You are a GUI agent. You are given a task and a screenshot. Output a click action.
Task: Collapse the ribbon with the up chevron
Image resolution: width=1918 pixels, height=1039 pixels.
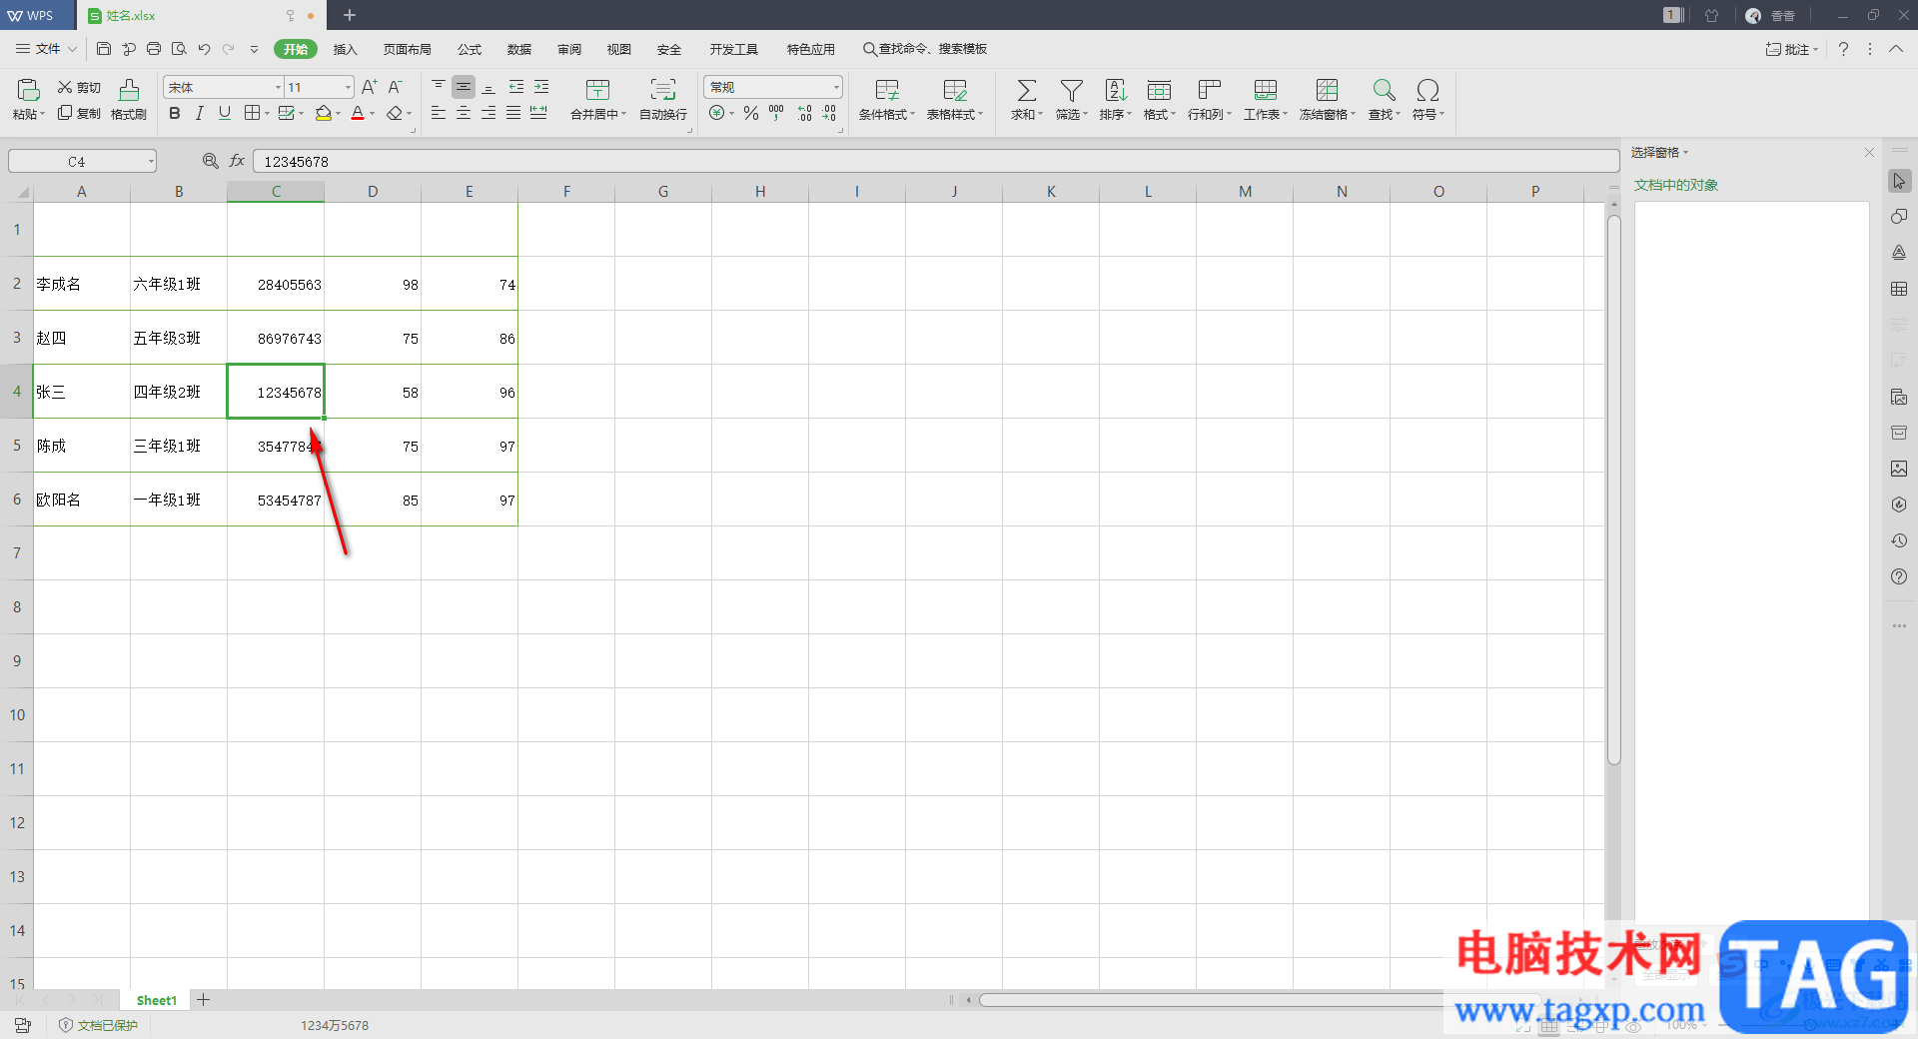click(x=1896, y=49)
